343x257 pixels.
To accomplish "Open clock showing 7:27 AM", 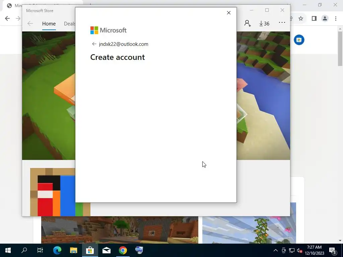I will [x=314, y=250].
